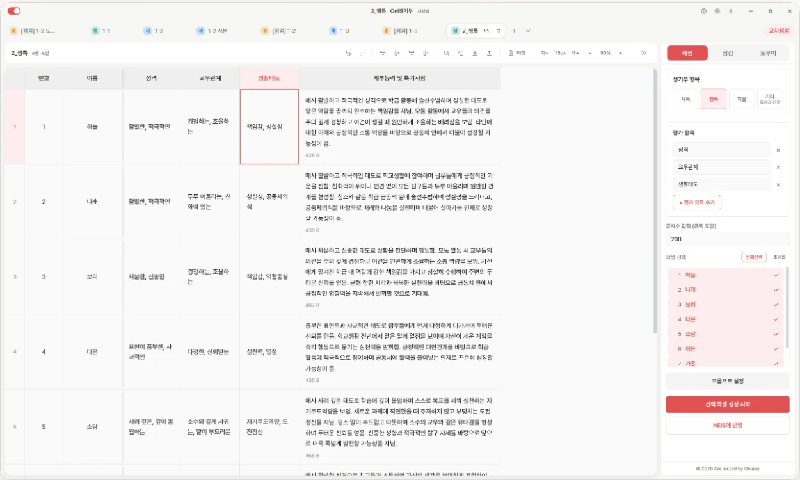Image resolution: width=800 pixels, height=480 pixels.
Task: Click the download arrow in the sheet toolbar
Action: click(x=475, y=53)
